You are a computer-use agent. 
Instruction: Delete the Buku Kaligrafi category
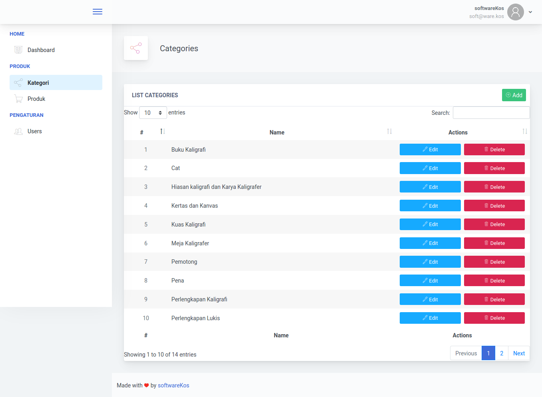click(x=494, y=150)
